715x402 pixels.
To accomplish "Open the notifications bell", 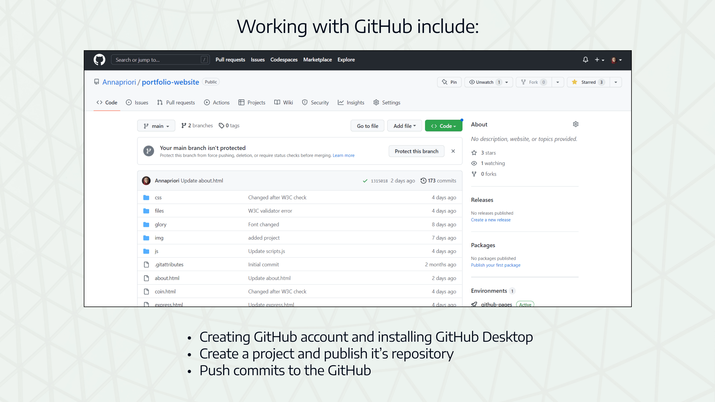I will click(x=585, y=59).
